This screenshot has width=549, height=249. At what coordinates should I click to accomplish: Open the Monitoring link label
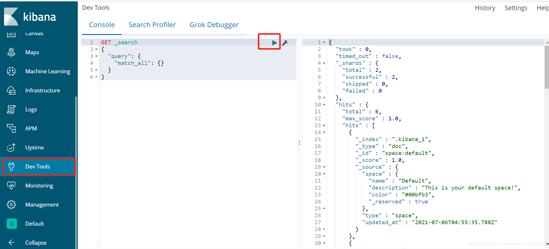click(x=39, y=186)
